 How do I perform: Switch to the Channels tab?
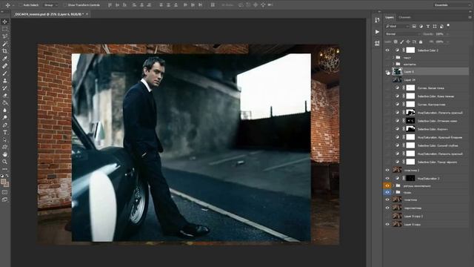[404, 17]
